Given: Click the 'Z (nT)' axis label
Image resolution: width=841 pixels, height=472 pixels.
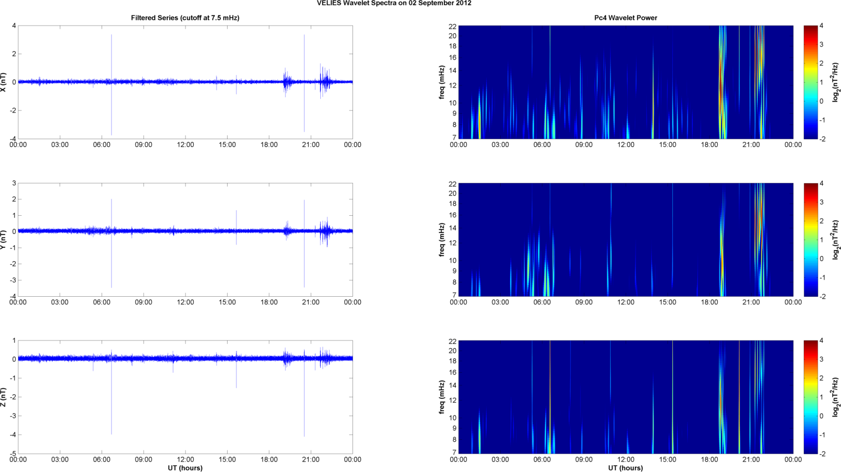Looking at the screenshot, I should coord(4,397).
